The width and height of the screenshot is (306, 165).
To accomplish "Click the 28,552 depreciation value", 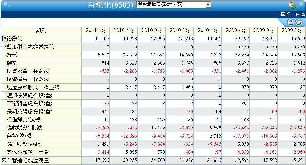I will (130, 55).
